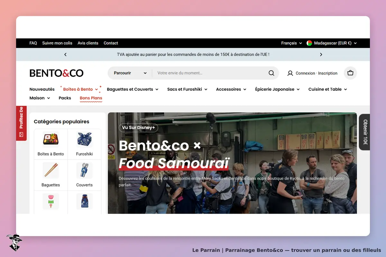Viewport: 386px width, 257px height.
Task: Open the Parcourir category dropdown
Action: [x=130, y=73]
